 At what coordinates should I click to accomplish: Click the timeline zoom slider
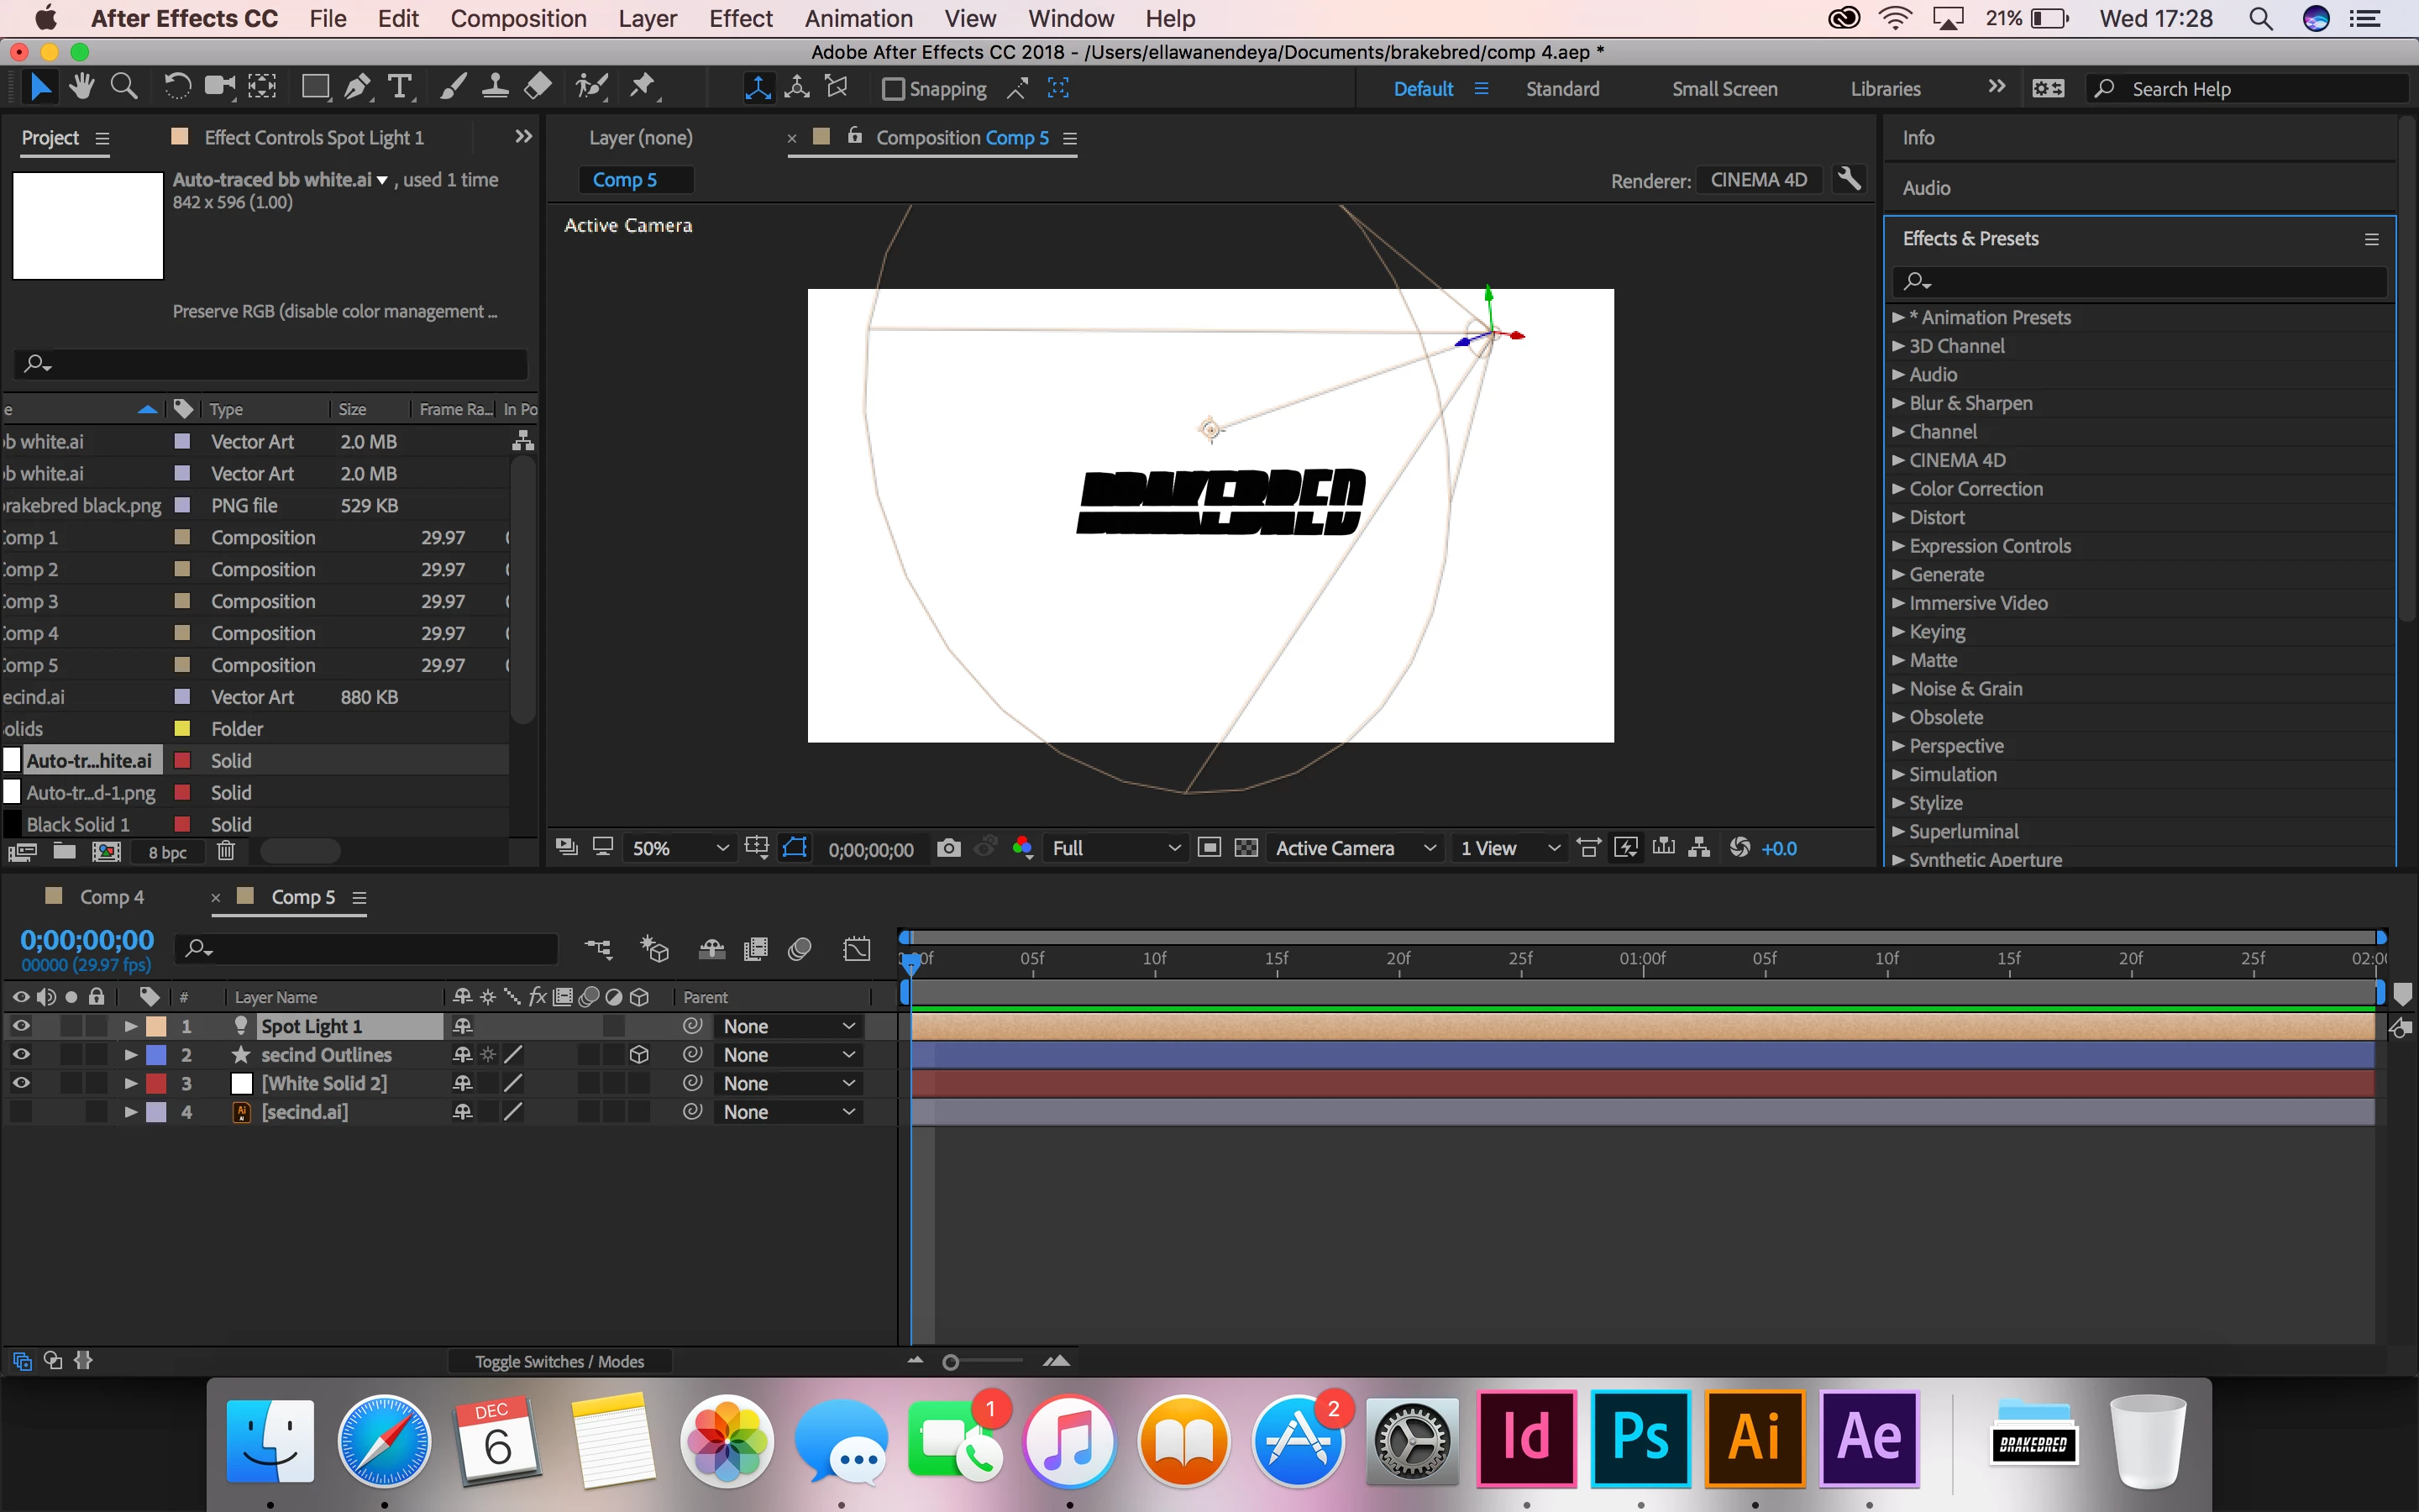click(x=951, y=1362)
